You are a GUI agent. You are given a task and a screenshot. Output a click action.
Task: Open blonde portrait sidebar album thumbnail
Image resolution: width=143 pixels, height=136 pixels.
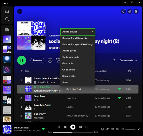click(x=7, y=119)
